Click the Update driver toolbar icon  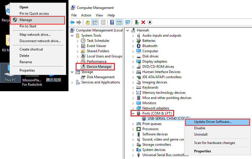[x=137, y=23]
